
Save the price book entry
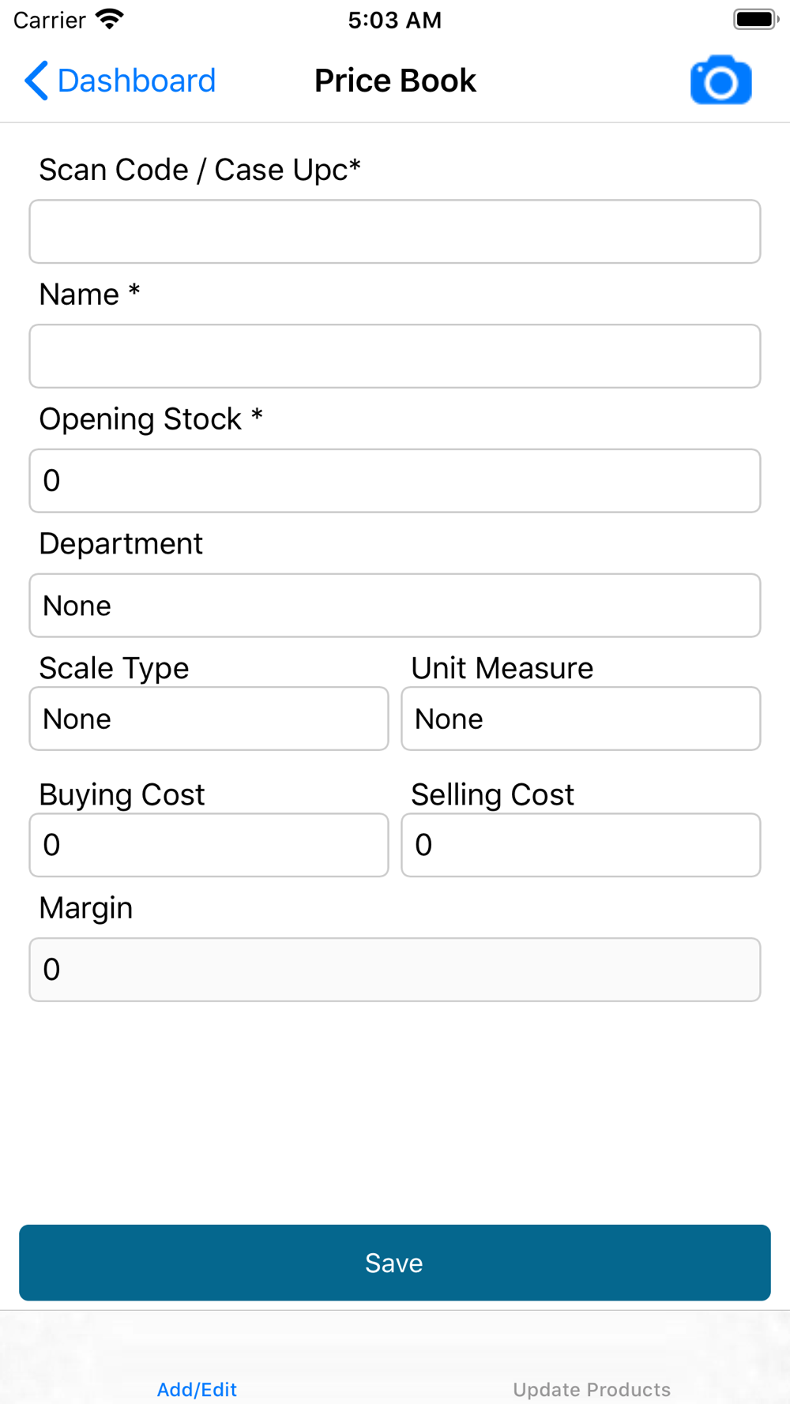[x=395, y=1263]
